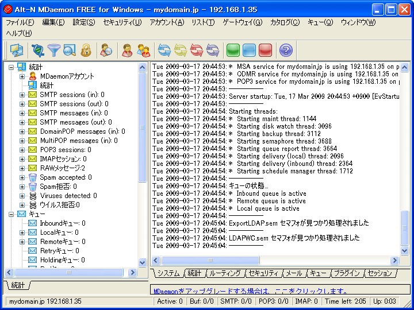Click the envelope icon beside RAWメッセージ:2
414x310 pixels.
[x=32, y=168]
